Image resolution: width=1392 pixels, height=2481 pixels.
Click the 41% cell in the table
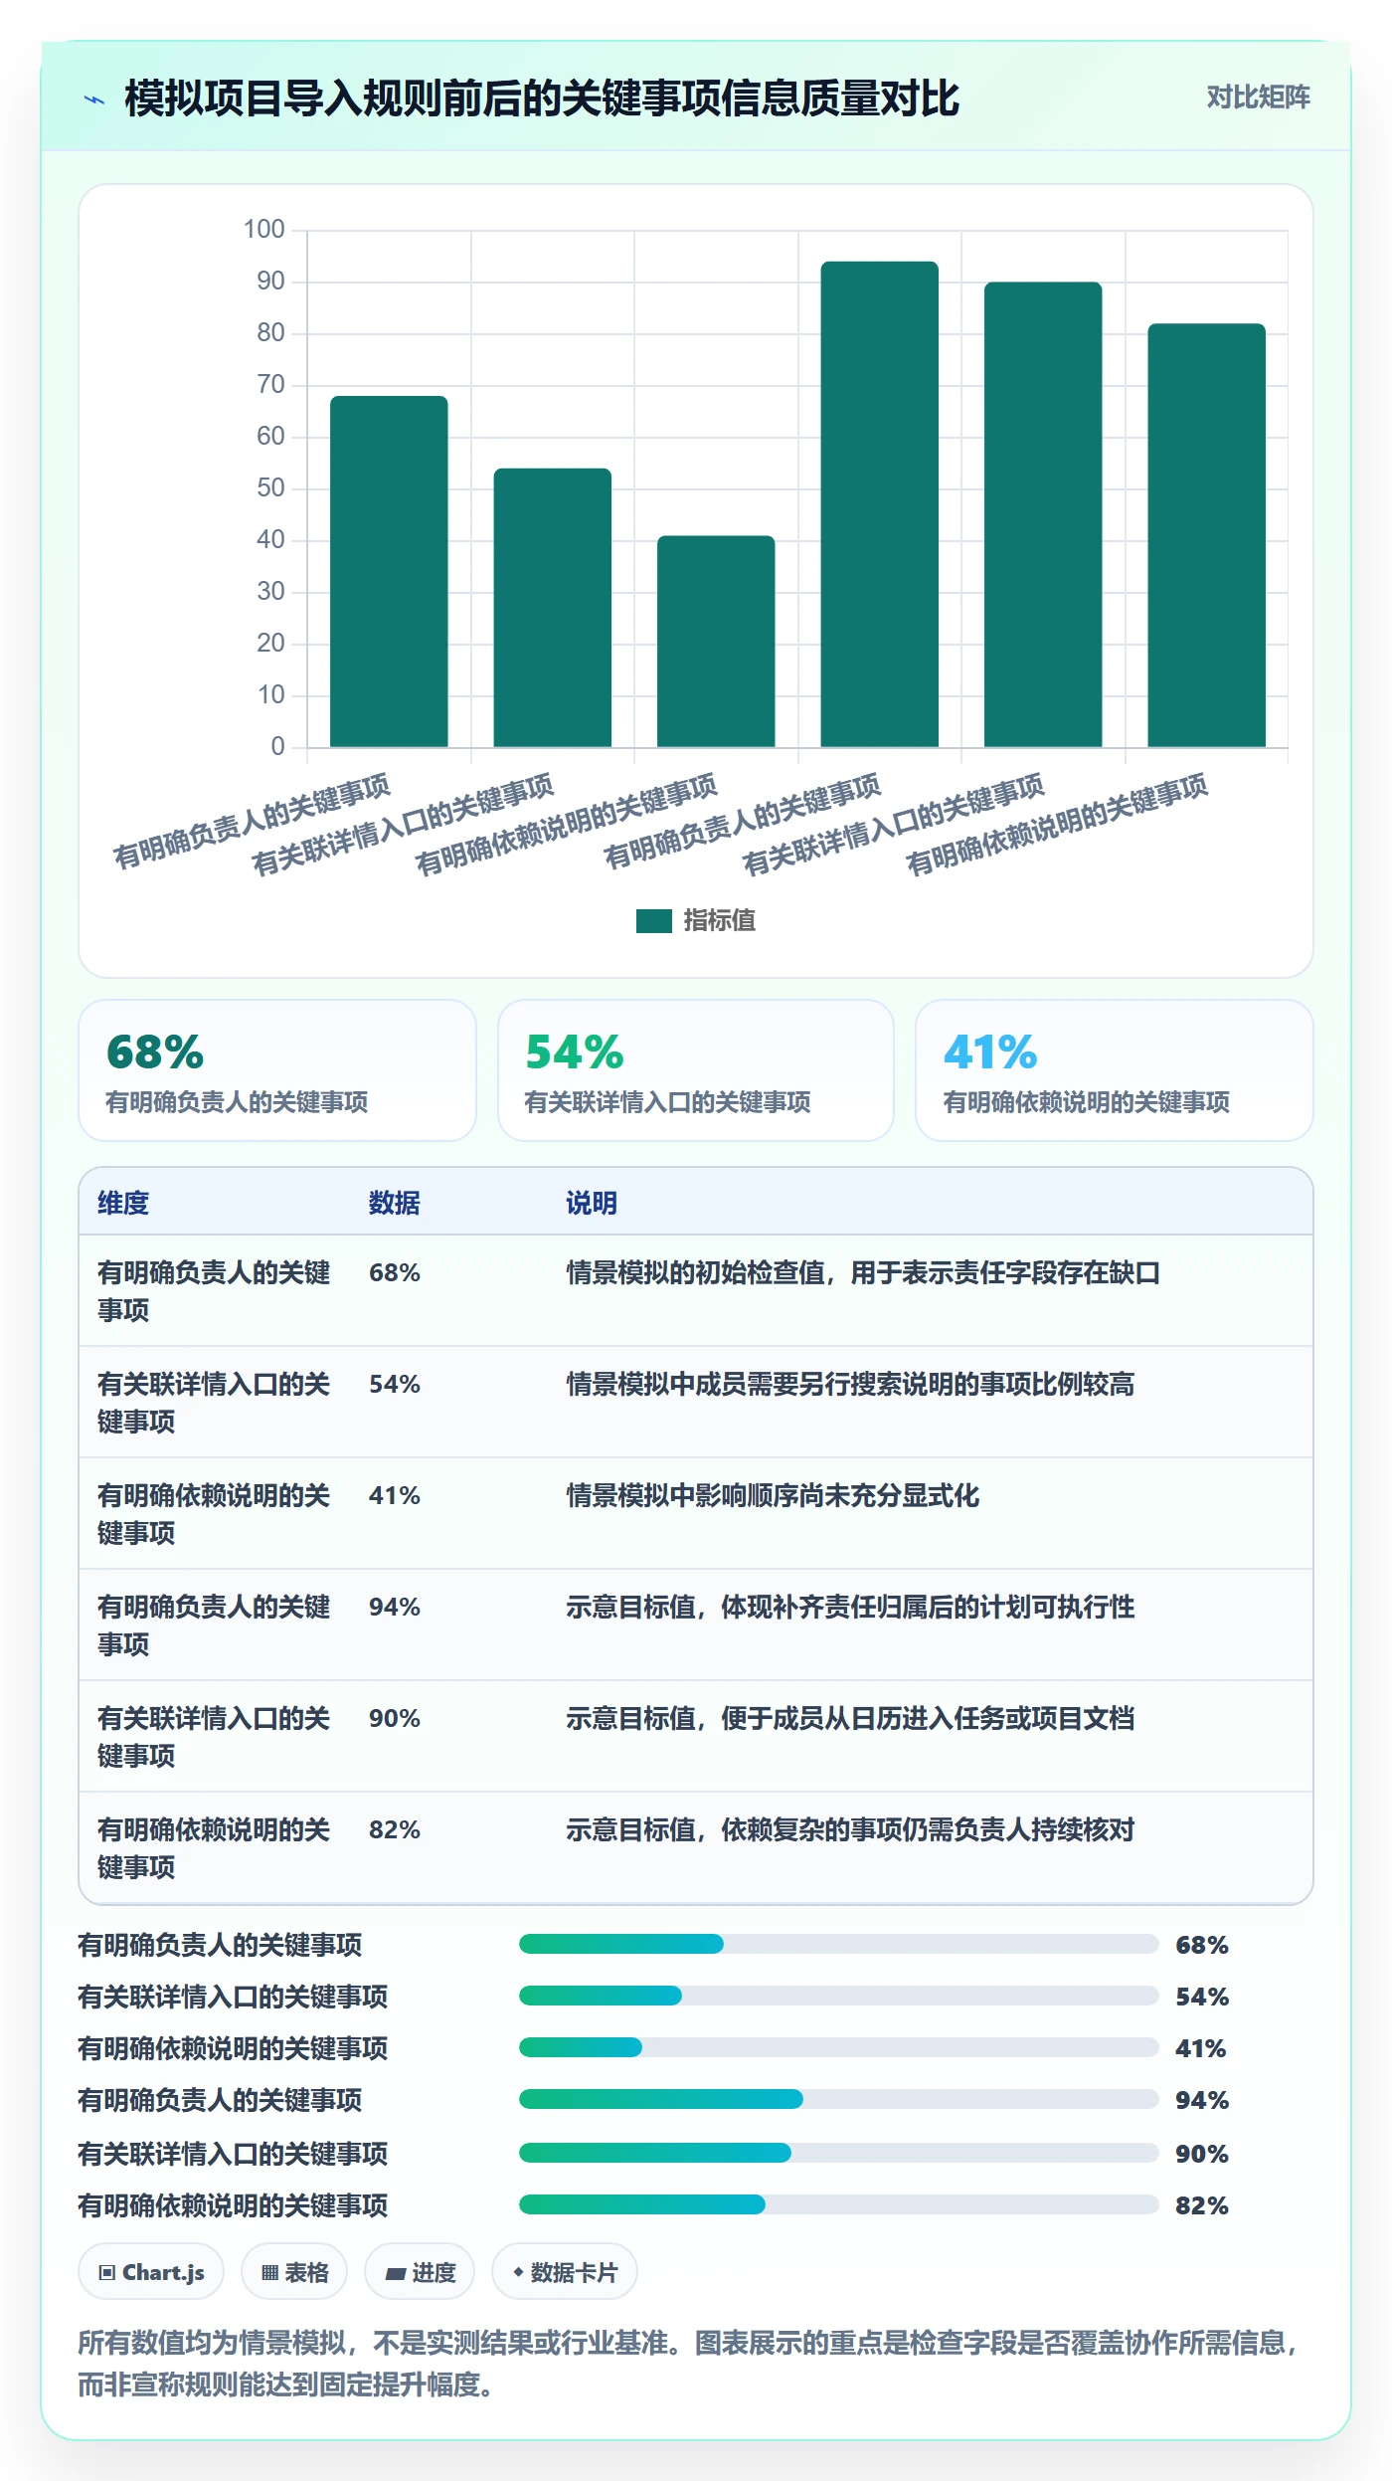(395, 1495)
